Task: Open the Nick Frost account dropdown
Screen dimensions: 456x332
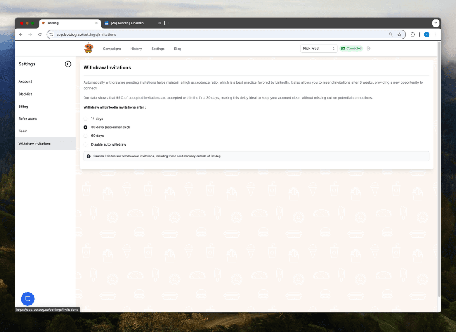Action: (319, 49)
